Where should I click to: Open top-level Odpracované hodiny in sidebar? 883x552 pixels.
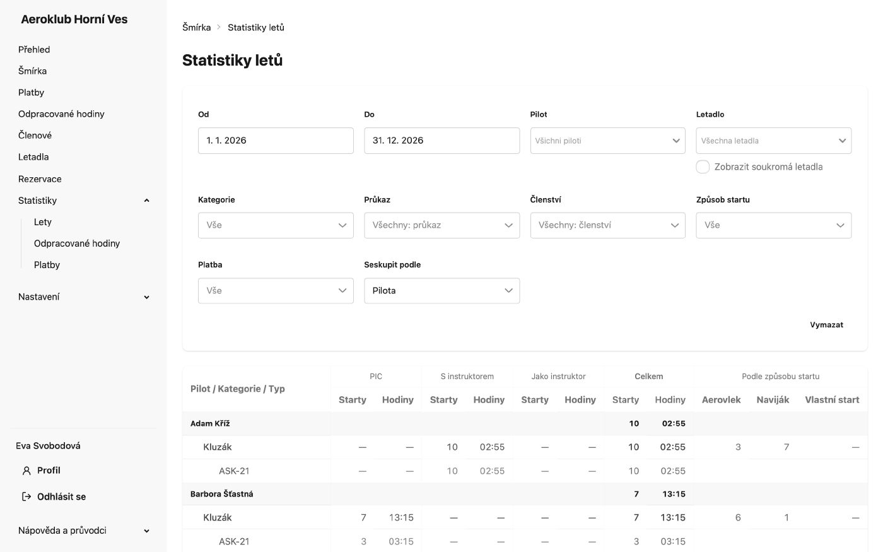61,114
